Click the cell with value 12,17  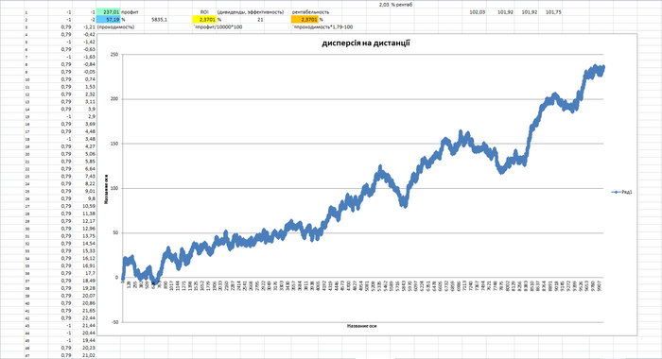(84, 221)
